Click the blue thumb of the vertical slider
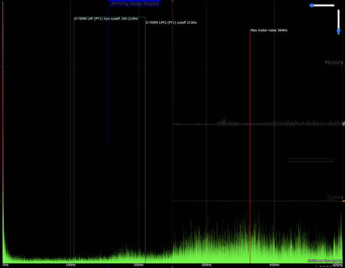 [x=338, y=31]
